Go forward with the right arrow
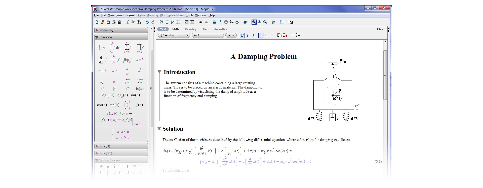The image size is (483, 188). click(206, 22)
